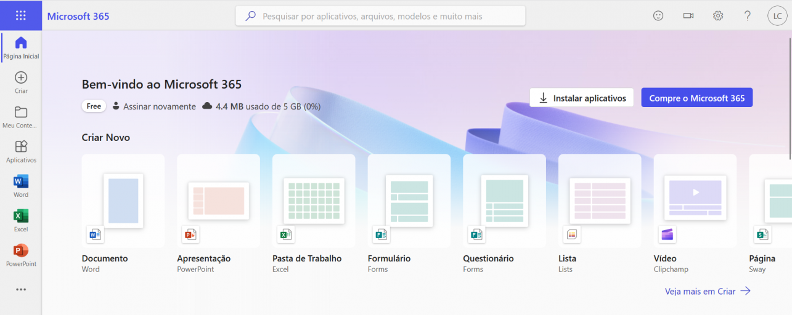Click the Sway badge on Página card
The width and height of the screenshot is (792, 315).
[762, 234]
